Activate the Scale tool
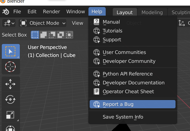 [10, 115]
